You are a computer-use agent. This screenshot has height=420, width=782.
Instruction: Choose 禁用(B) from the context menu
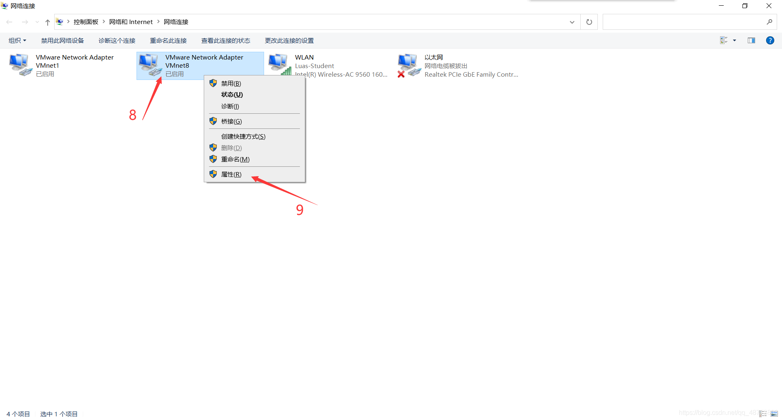(x=255, y=83)
